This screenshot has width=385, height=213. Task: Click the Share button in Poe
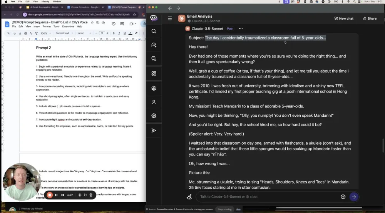click(x=370, y=18)
